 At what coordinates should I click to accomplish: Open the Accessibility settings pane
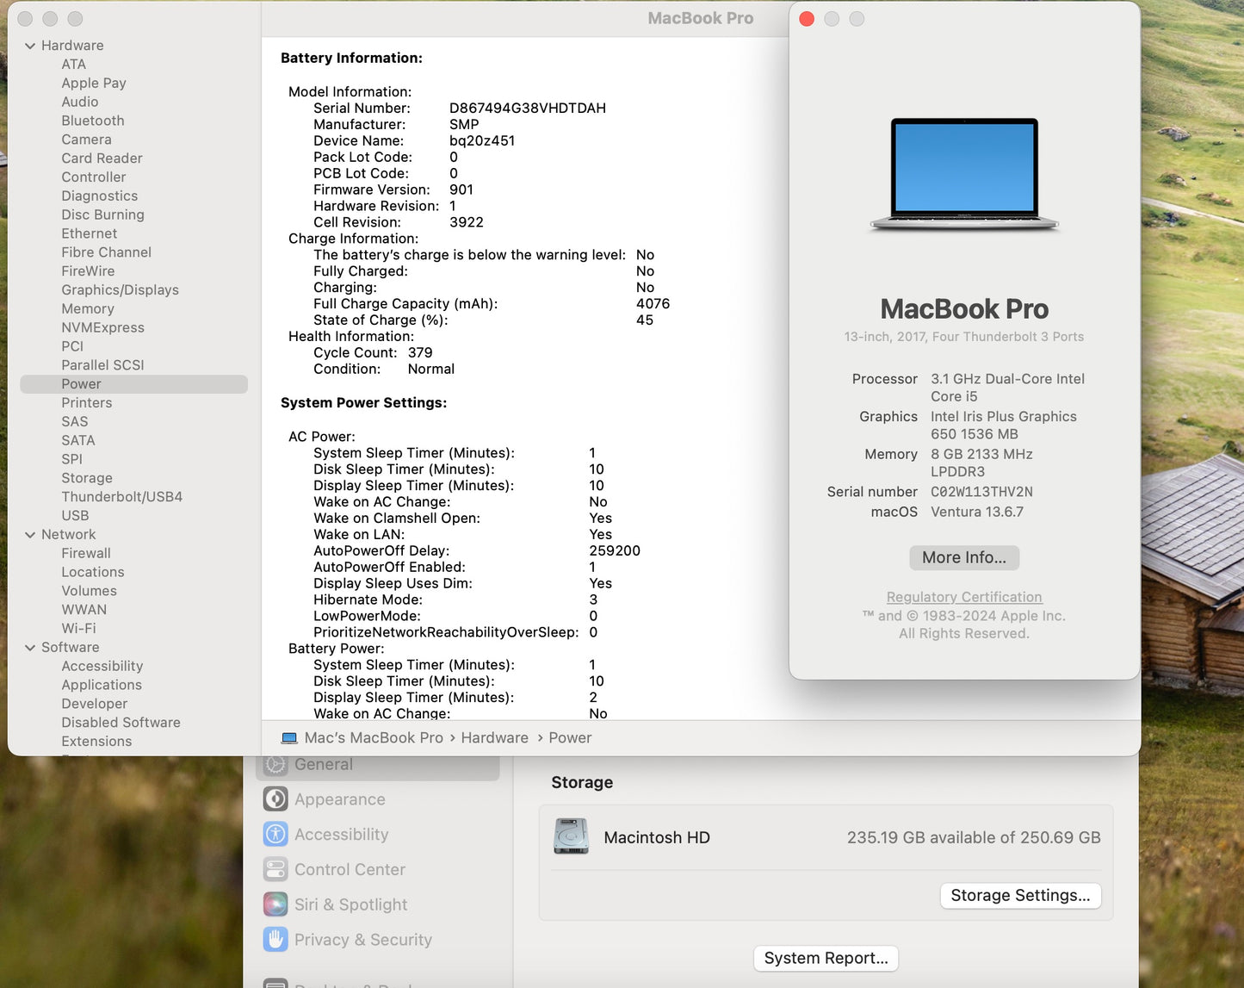(x=341, y=834)
